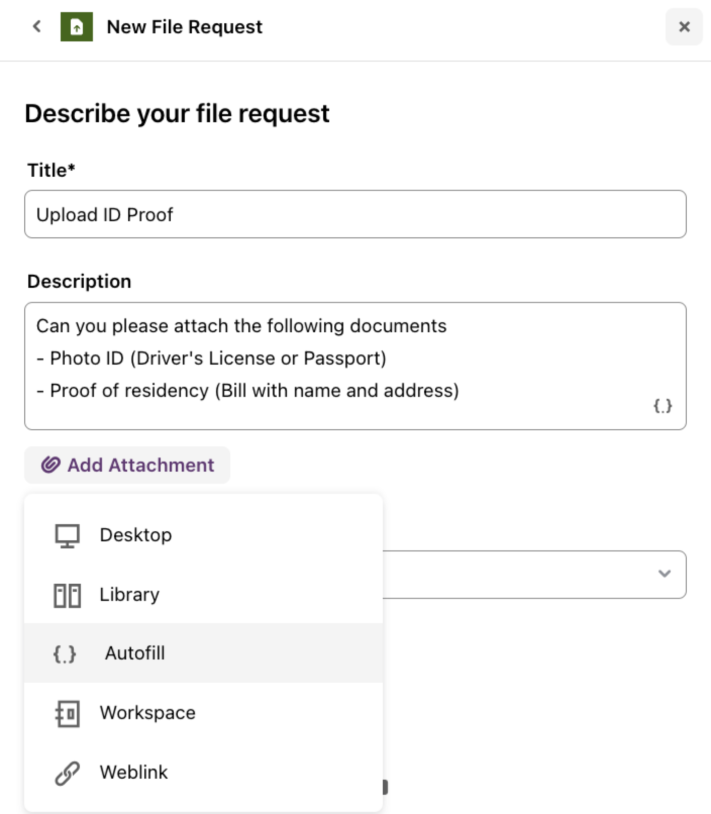The height and width of the screenshot is (814, 711).
Task: Click the green file request icon
Action: point(77,27)
